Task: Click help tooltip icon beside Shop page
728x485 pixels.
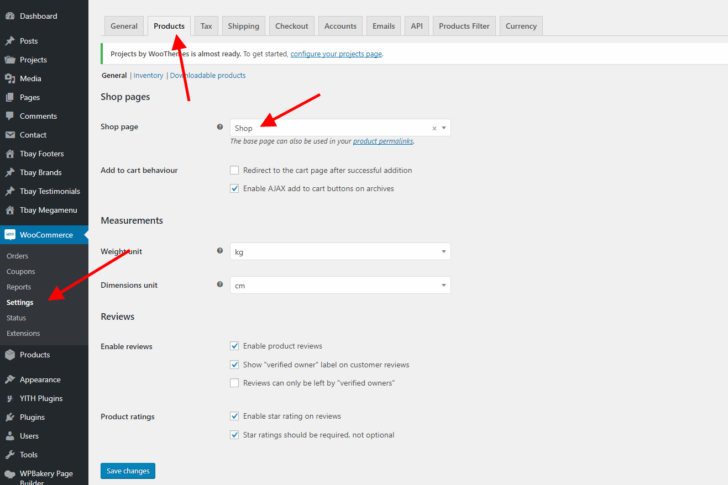Action: pyautogui.click(x=220, y=126)
